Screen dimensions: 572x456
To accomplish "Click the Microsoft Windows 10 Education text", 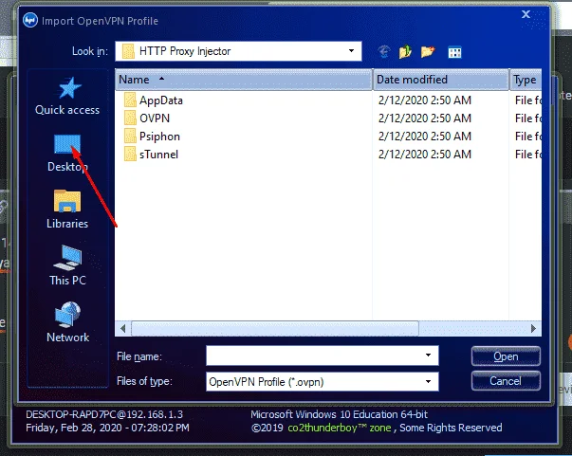I will 339,414.
